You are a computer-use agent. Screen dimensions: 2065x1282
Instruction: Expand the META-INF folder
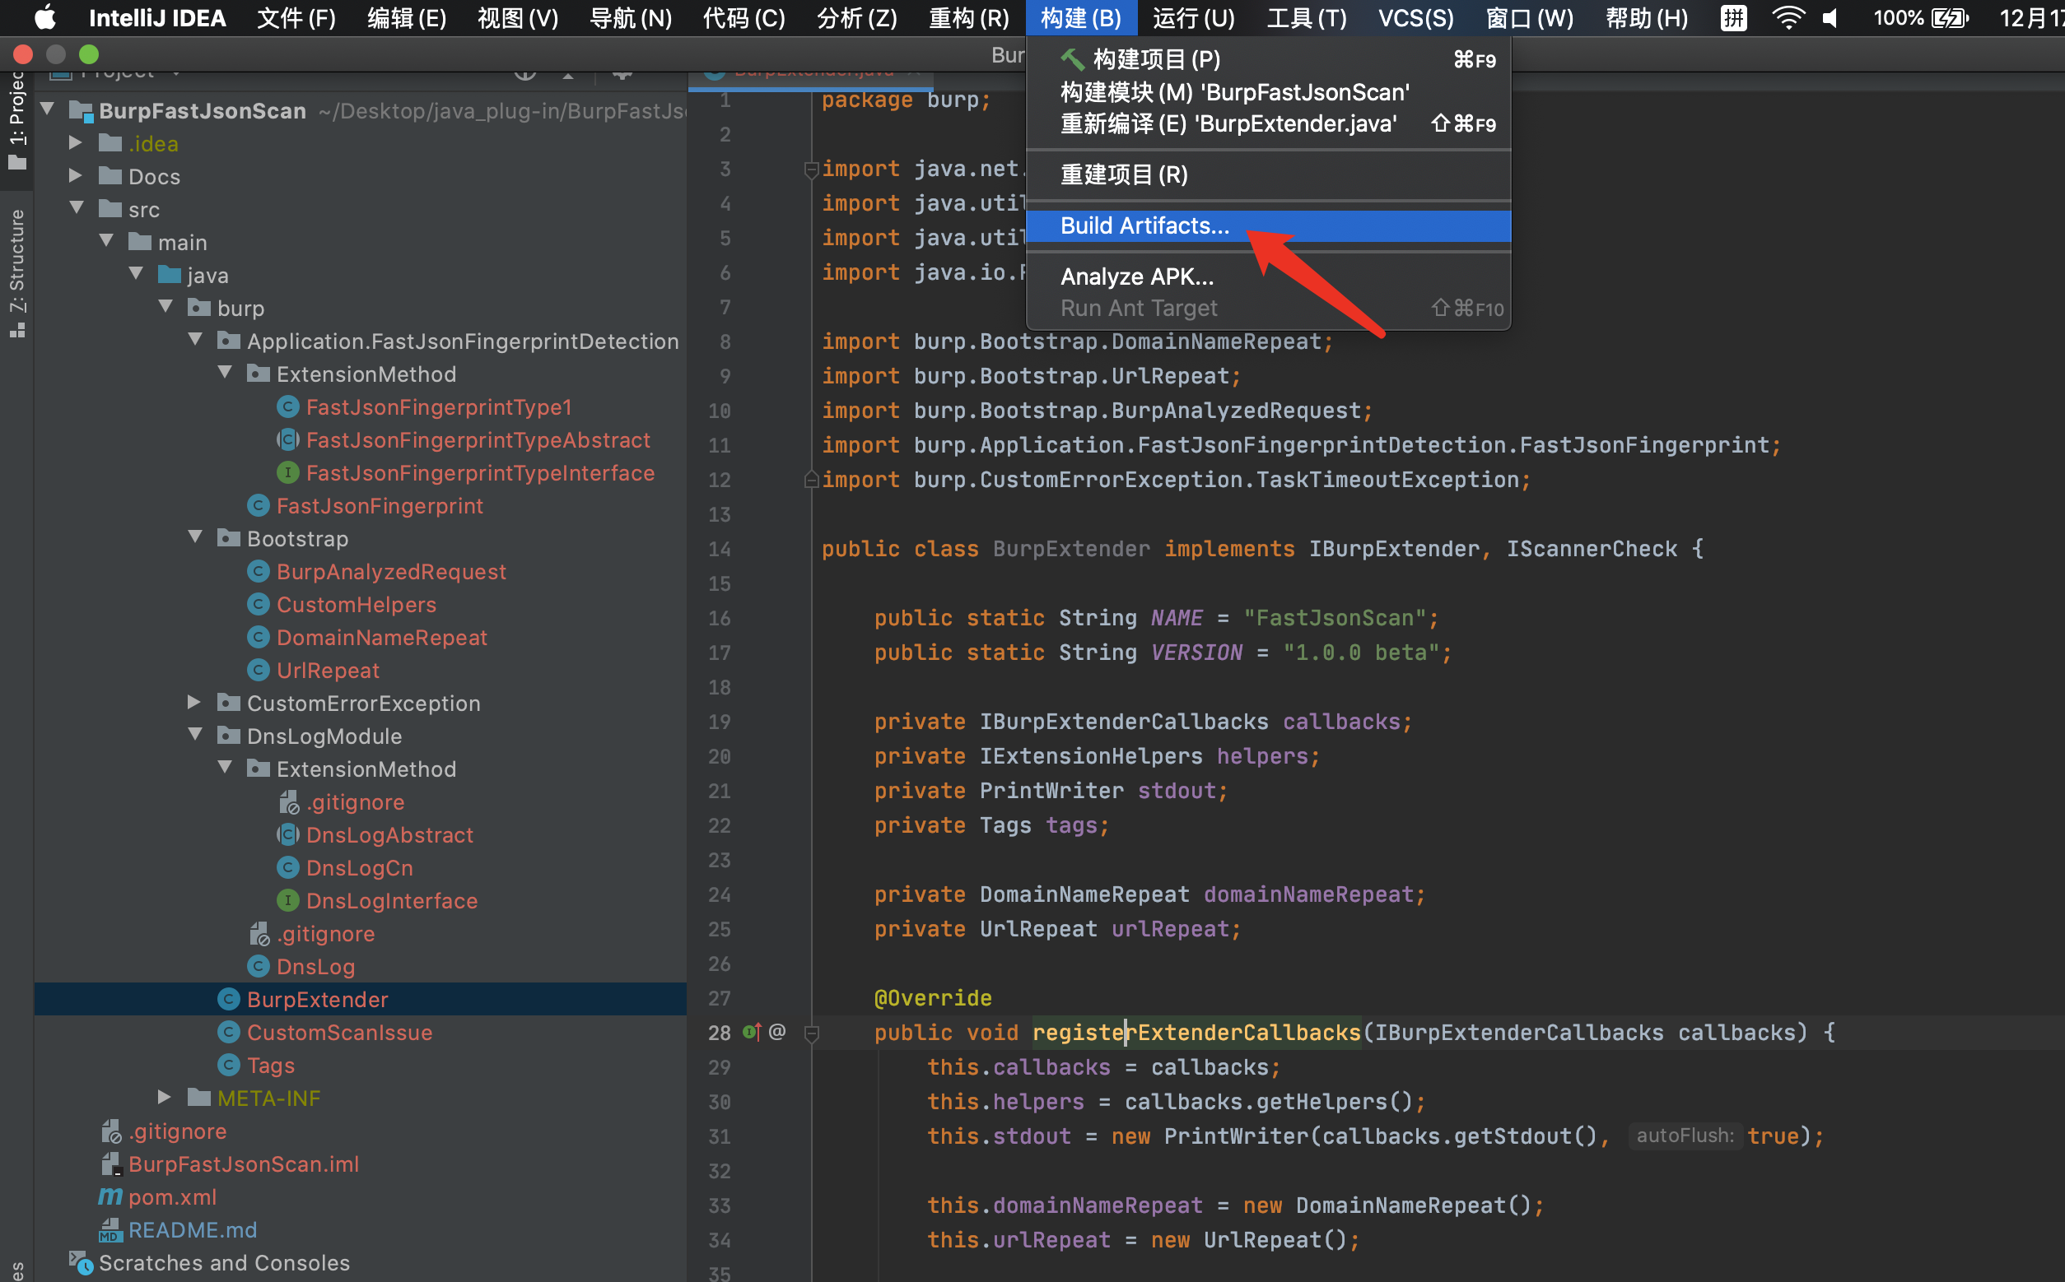165,1097
